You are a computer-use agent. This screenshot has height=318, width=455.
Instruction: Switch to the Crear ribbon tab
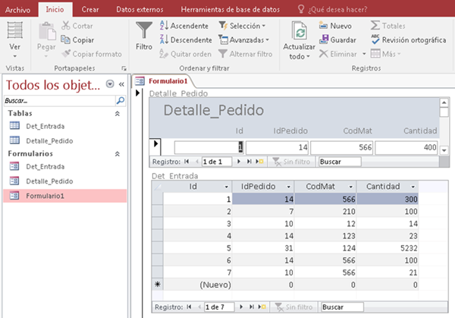90,8
